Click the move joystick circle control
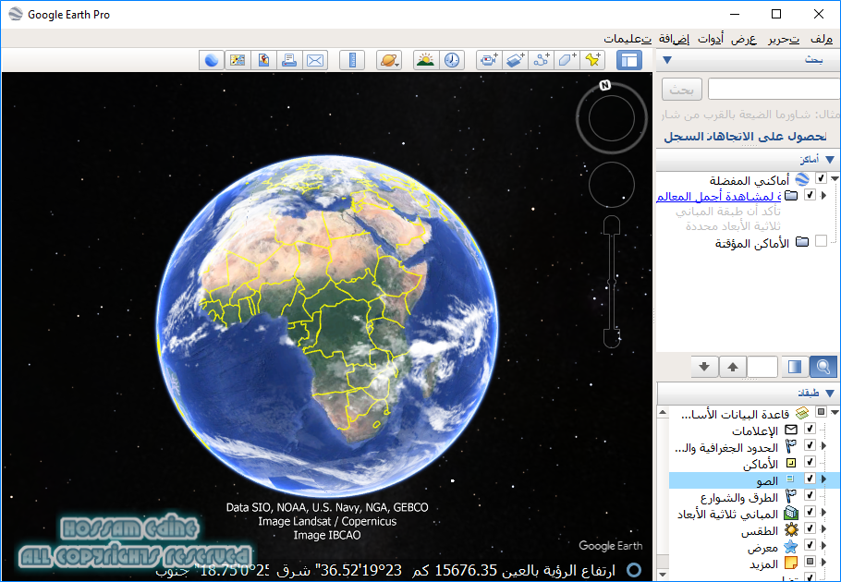 click(612, 185)
